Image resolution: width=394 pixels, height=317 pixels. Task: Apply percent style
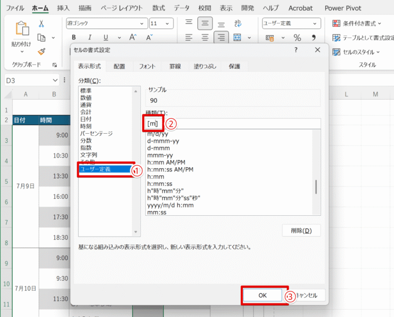click(297, 38)
